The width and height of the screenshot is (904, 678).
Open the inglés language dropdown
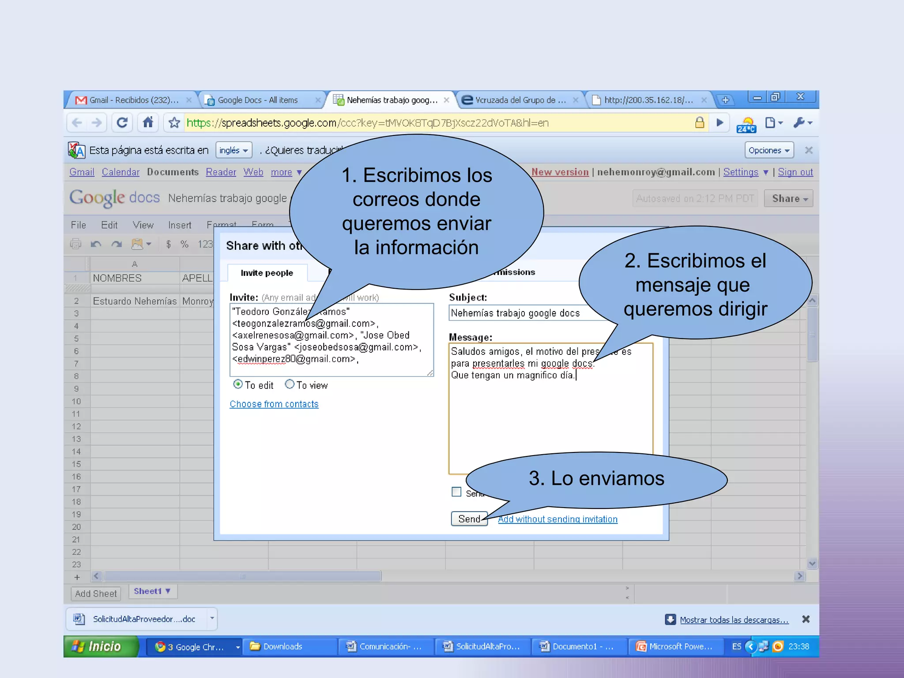(234, 151)
